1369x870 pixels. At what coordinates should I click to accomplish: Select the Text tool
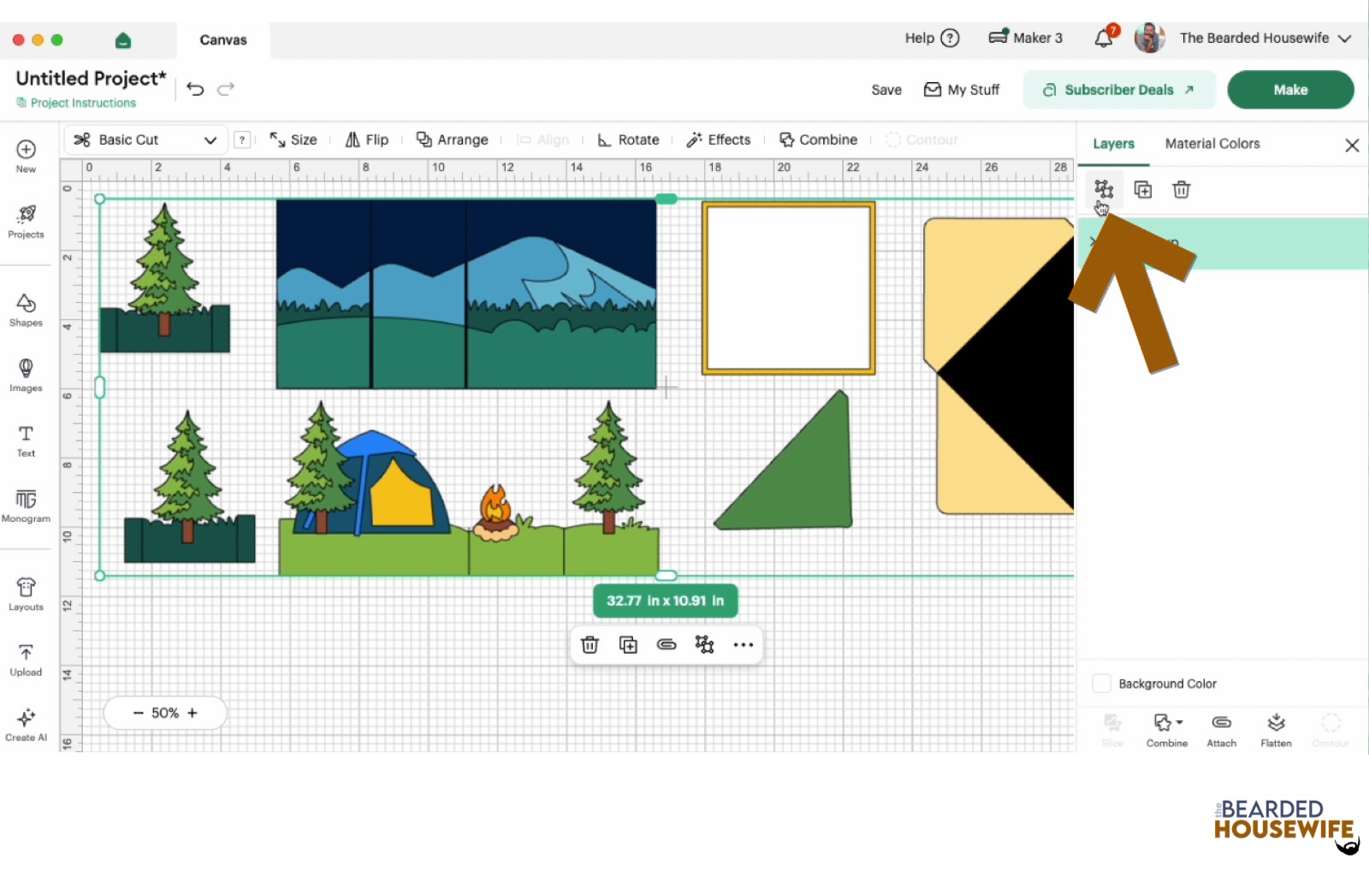[x=26, y=441]
